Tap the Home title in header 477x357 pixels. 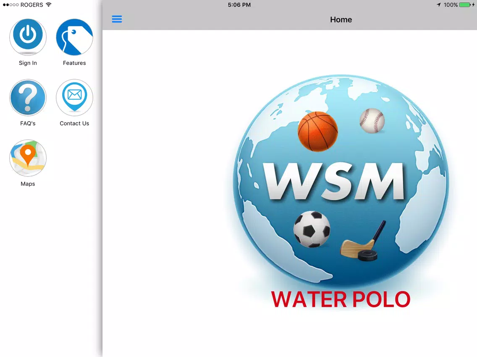(341, 19)
